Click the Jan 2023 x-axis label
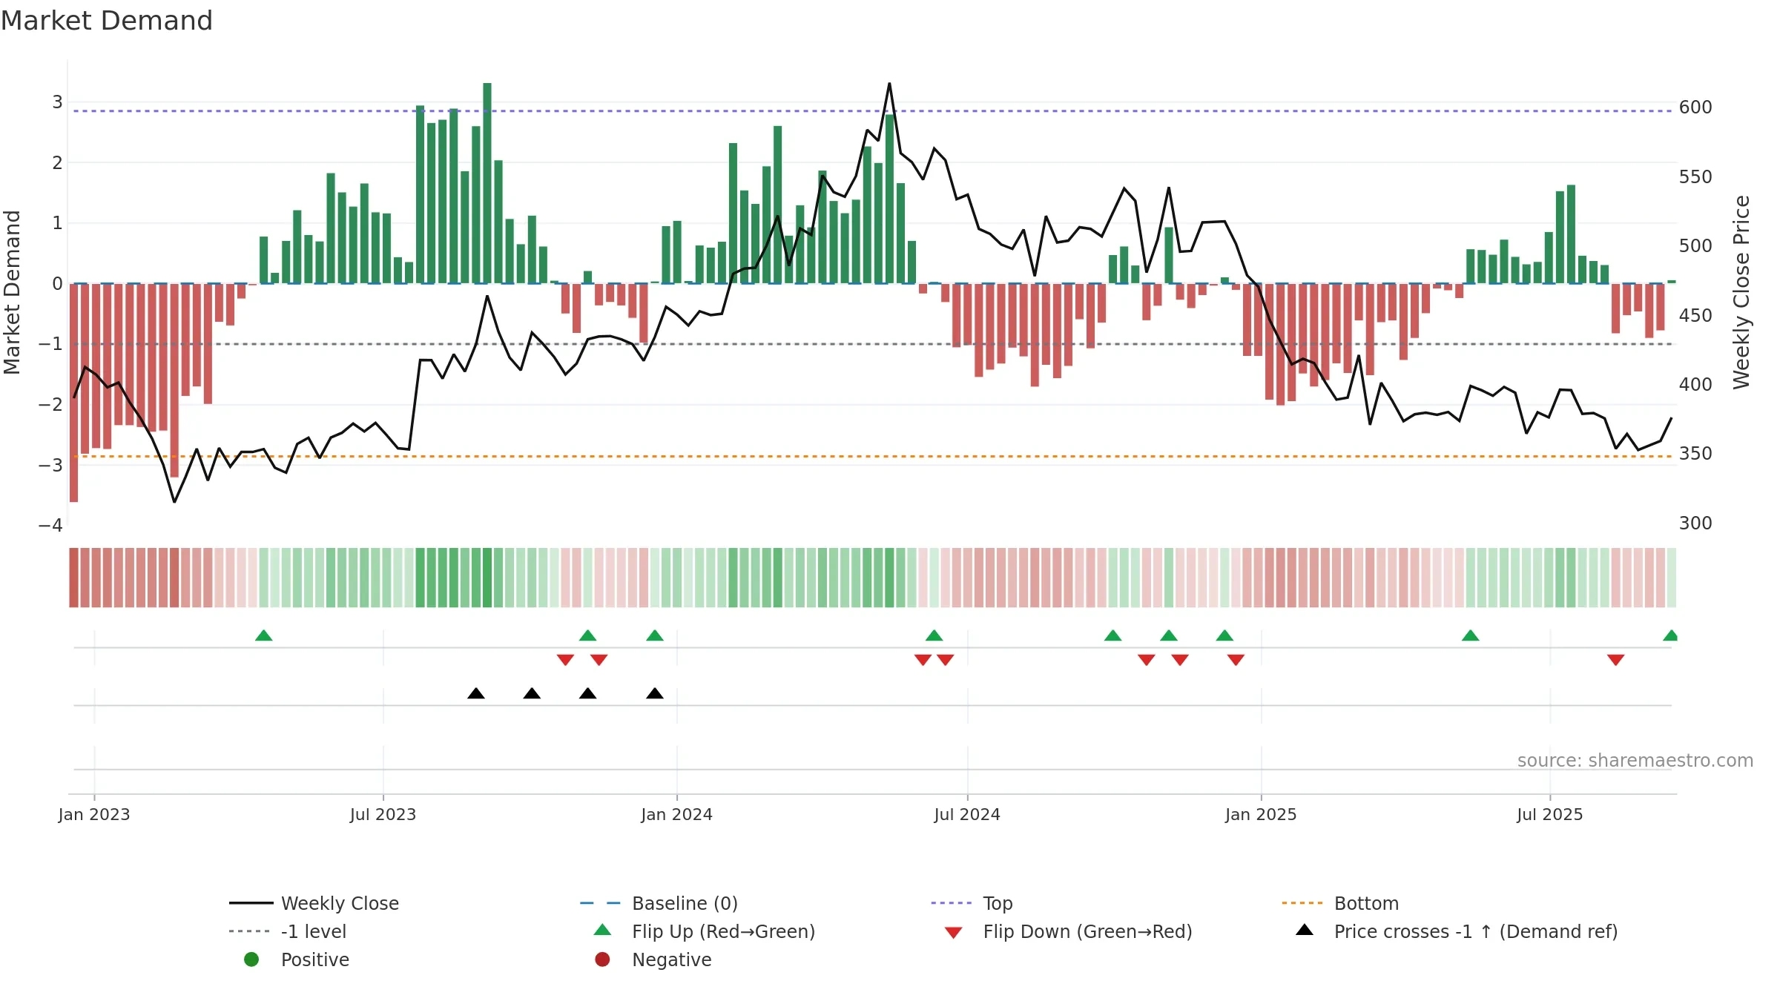The image size is (1780, 1001). point(94,815)
